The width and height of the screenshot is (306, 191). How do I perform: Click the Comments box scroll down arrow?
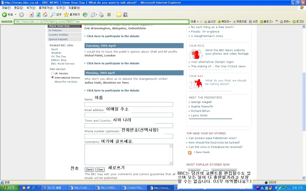coord(171,163)
